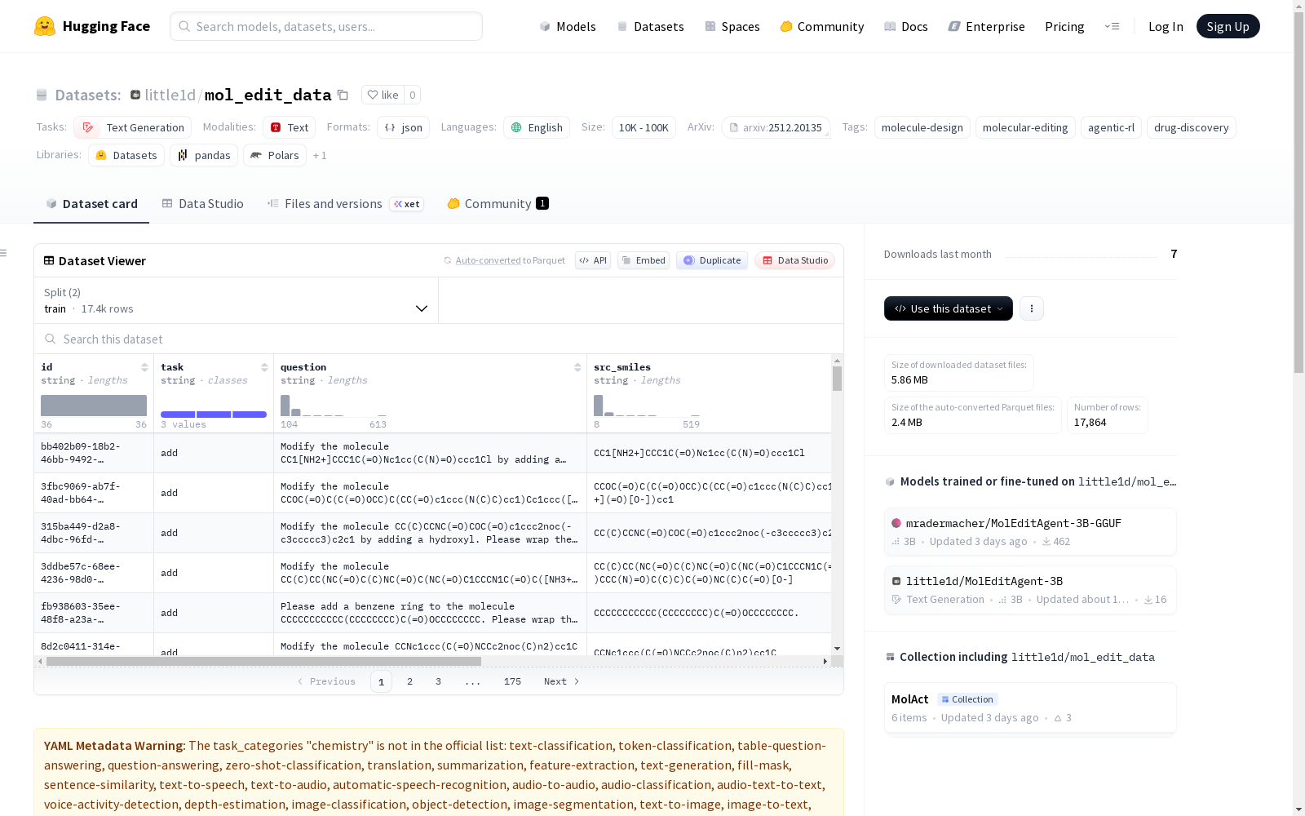Screen dimensions: 1305x816
Task: Go to page 2 of the dataset
Action: pyautogui.click(x=409, y=681)
